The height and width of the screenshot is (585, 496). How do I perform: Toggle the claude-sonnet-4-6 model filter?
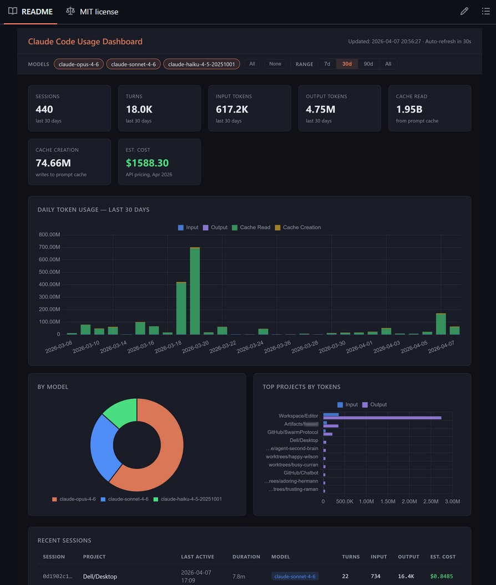[x=133, y=64]
